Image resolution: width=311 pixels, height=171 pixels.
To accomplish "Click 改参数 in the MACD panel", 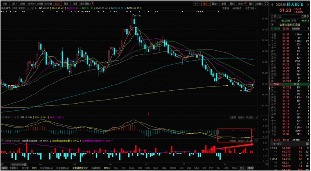I will point(233,117).
